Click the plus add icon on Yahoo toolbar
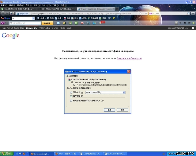Viewport: 196px width, 156px height. point(180,23)
